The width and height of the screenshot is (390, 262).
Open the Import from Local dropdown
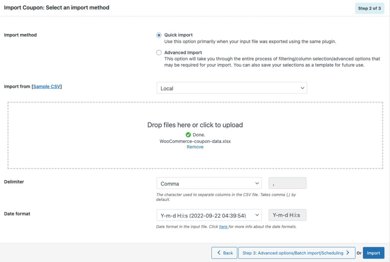[x=232, y=88]
